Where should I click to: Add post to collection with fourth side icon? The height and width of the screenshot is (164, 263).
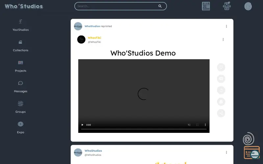coord(221,102)
